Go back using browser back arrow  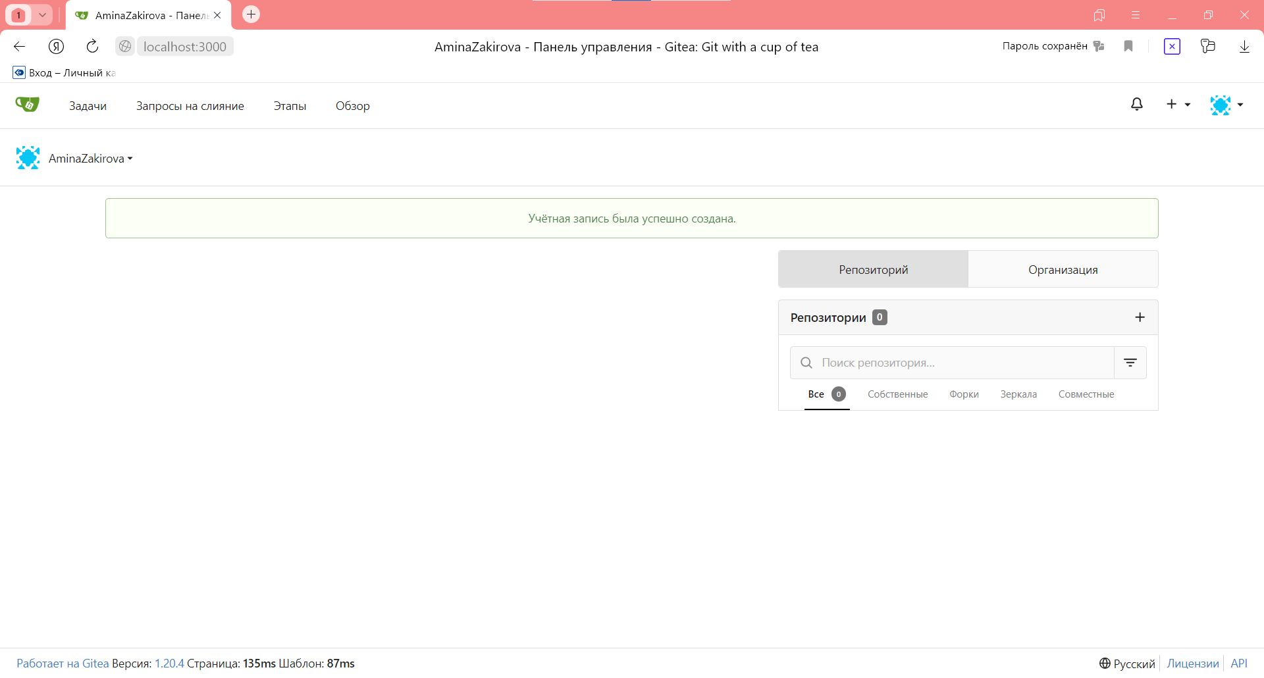pos(20,46)
